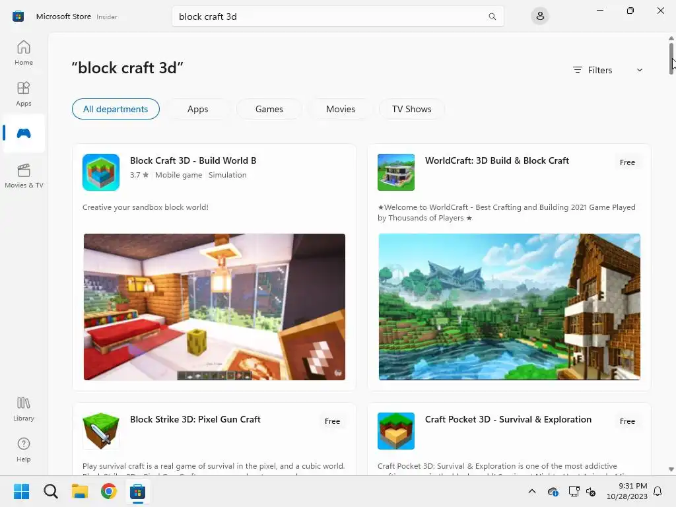
Task: Click the Simulation category label
Action: [x=228, y=175]
